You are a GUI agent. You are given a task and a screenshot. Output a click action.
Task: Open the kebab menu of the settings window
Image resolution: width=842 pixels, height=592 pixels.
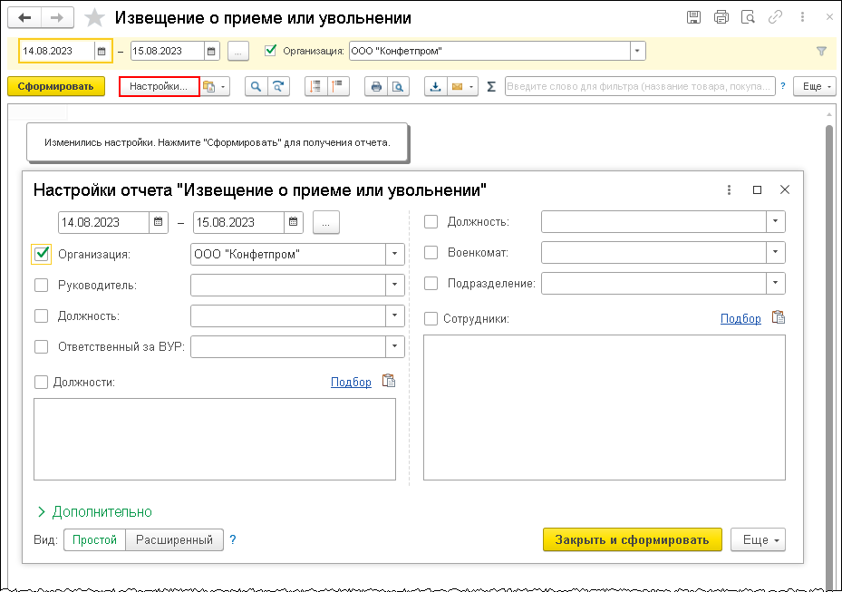(729, 189)
